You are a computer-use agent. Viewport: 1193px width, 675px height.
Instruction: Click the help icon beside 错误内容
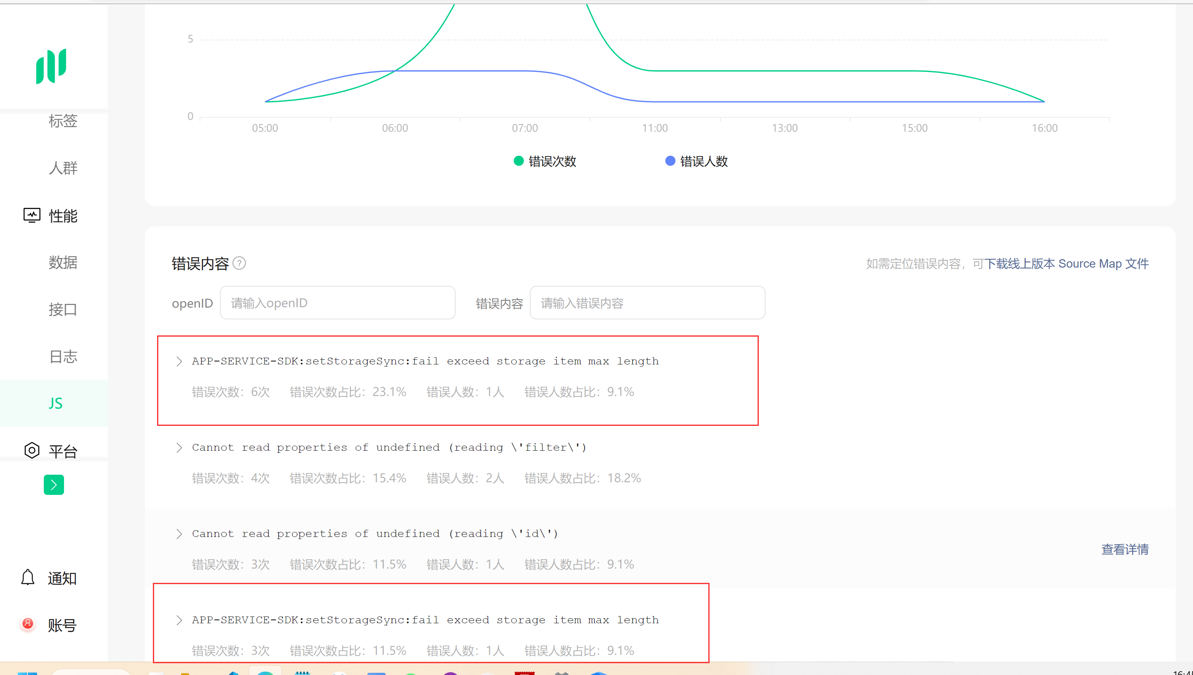(239, 263)
